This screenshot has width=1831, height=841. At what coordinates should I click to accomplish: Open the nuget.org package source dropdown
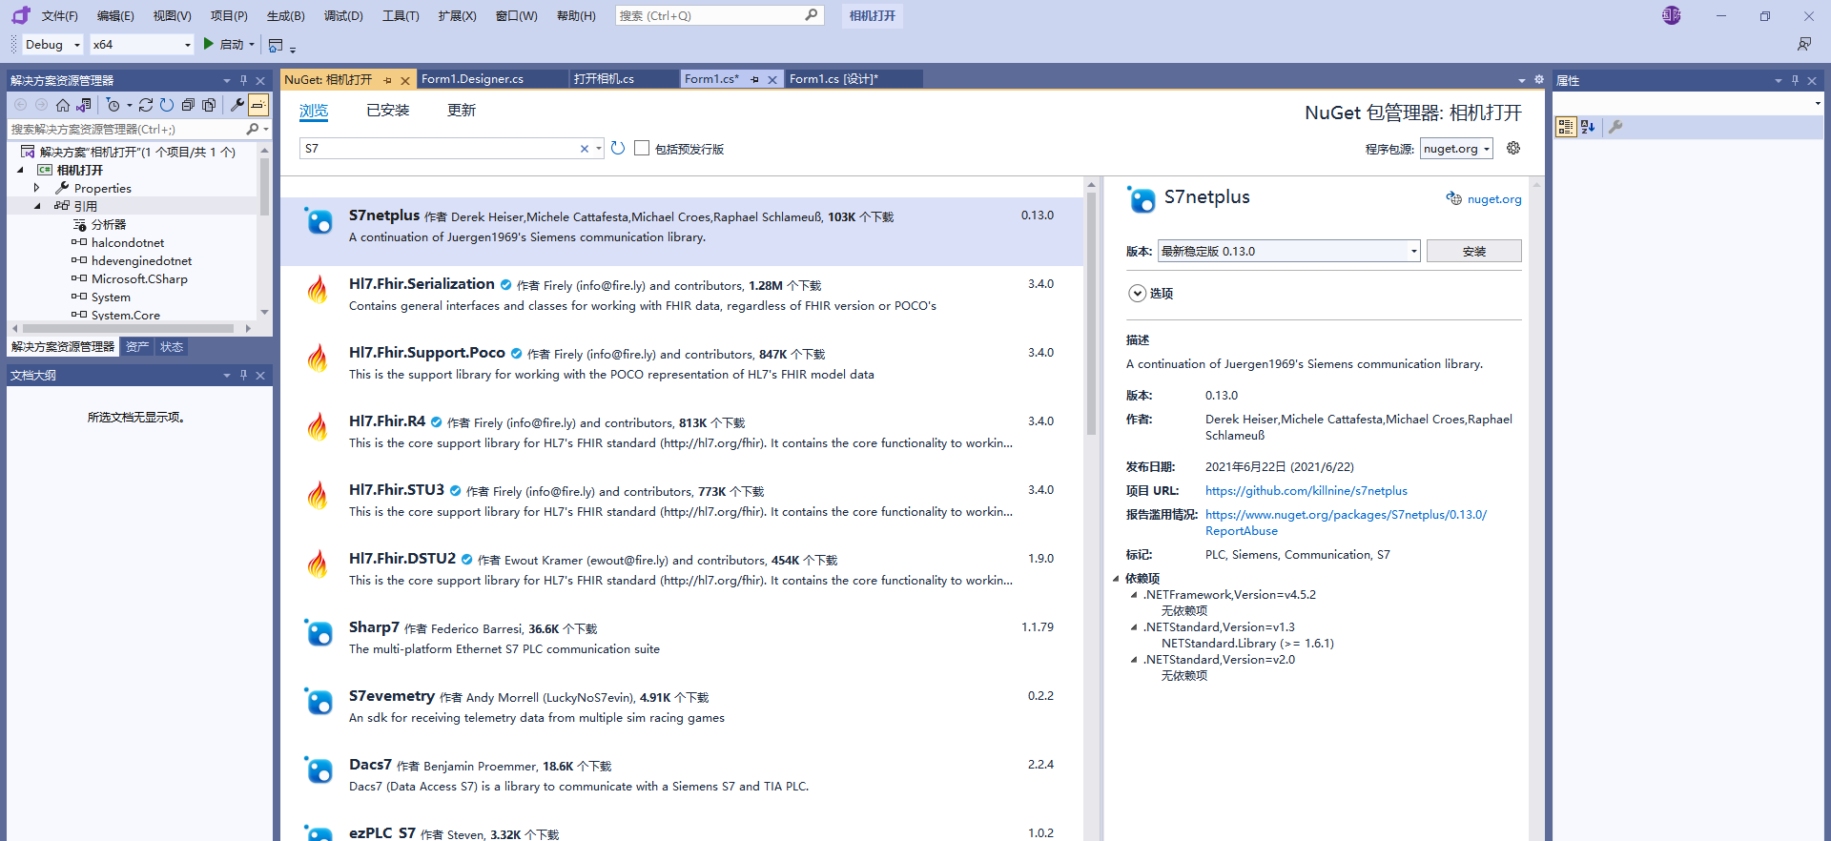point(1456,149)
